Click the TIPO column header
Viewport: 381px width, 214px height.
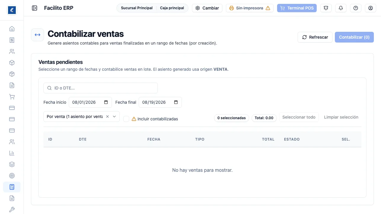200,139
